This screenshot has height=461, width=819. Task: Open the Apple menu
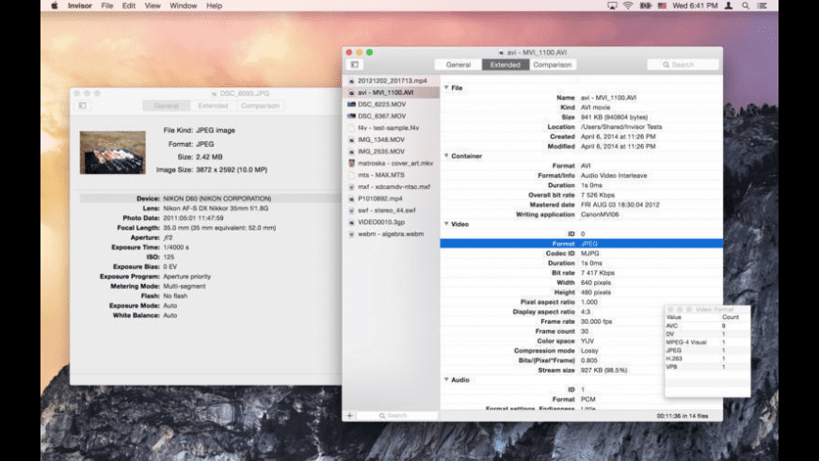click(54, 6)
